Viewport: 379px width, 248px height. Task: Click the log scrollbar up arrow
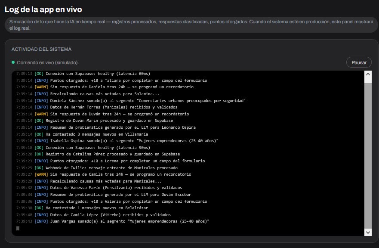coord(368,74)
